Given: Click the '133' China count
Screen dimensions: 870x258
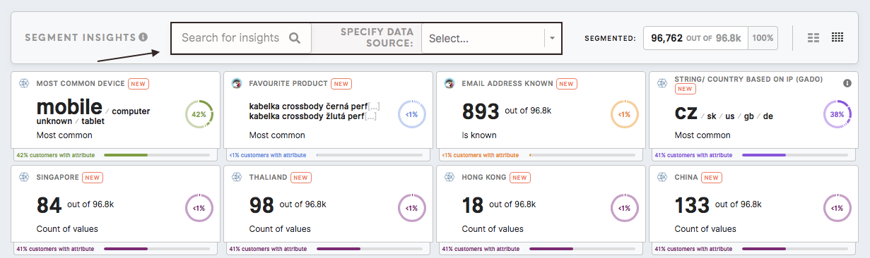Looking at the screenshot, I should [693, 205].
